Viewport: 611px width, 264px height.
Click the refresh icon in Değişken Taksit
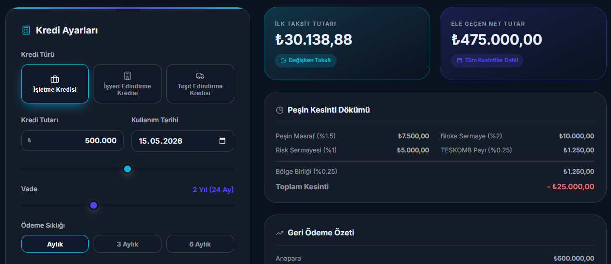click(283, 61)
